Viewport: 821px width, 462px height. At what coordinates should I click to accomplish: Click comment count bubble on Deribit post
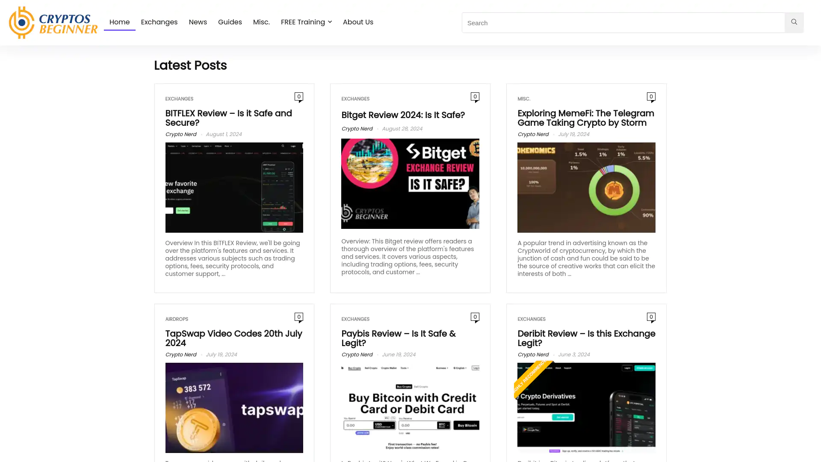tap(651, 317)
